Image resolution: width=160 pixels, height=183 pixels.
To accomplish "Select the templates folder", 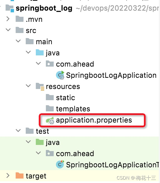I will tap(73, 109).
